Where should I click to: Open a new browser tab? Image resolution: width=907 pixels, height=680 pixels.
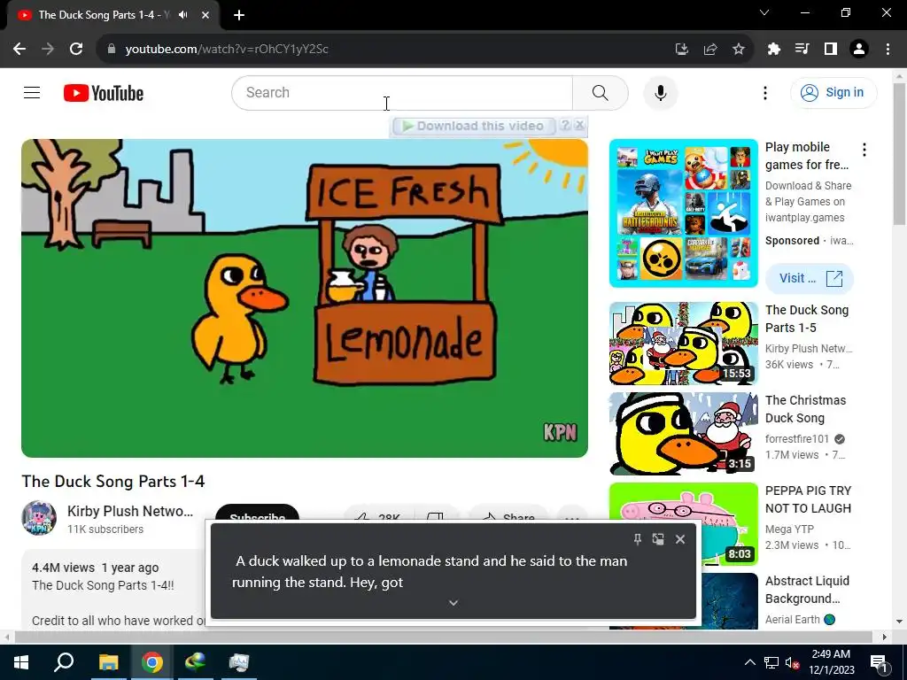(x=239, y=15)
